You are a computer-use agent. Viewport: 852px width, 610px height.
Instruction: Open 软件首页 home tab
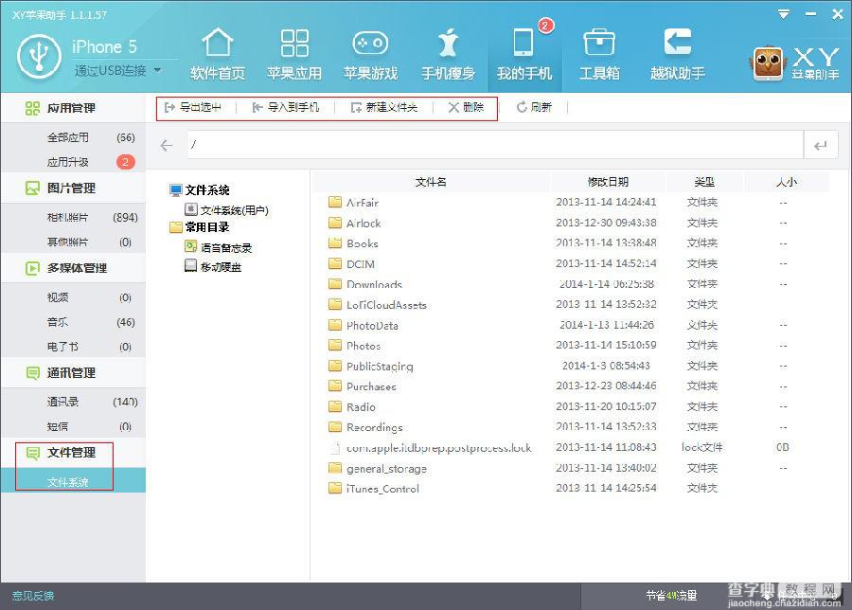click(218, 53)
